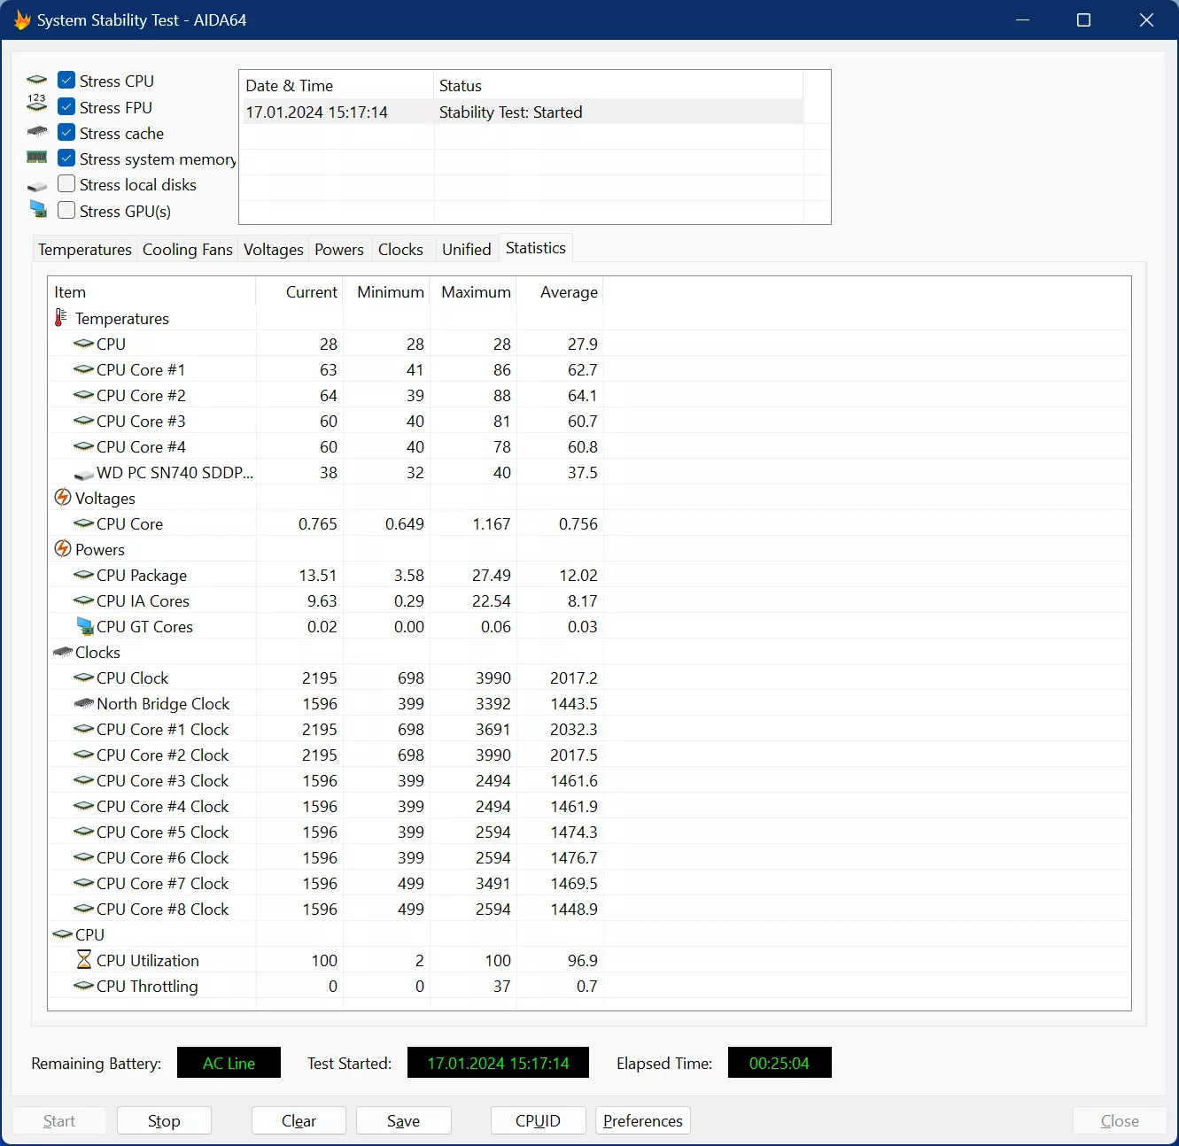The height and width of the screenshot is (1146, 1179).
Task: Click the CPU icon beside CPU Package
Action: [x=84, y=575]
